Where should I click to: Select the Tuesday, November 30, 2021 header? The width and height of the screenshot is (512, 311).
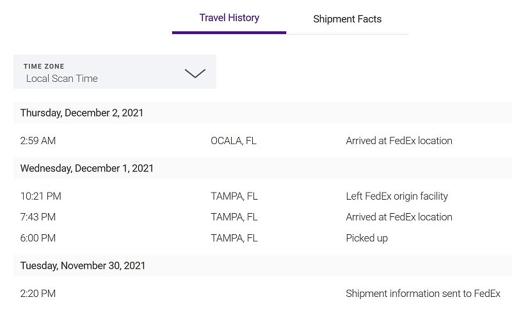click(x=83, y=266)
